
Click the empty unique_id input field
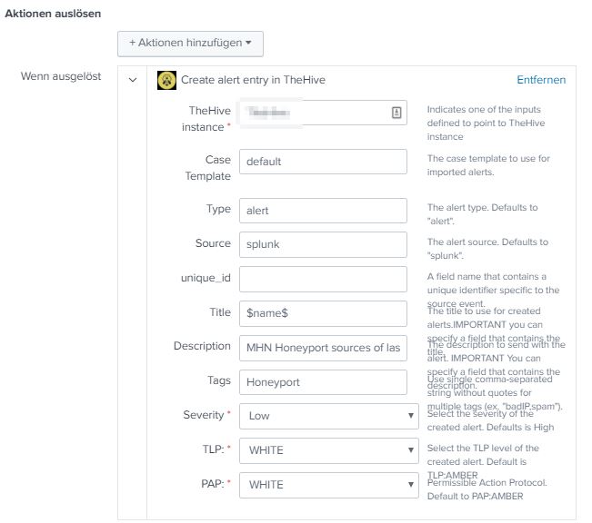[x=323, y=279]
